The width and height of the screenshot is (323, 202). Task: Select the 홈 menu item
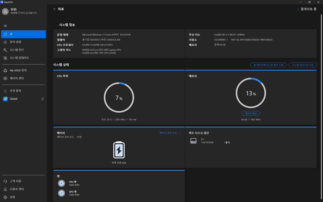point(23,34)
